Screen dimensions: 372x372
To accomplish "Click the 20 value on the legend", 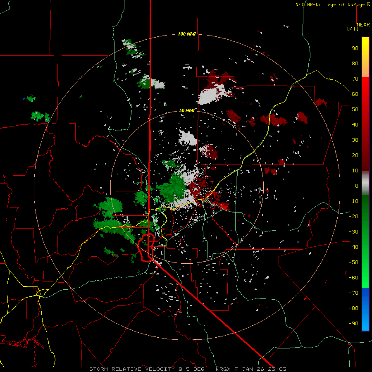I will click(x=355, y=155).
